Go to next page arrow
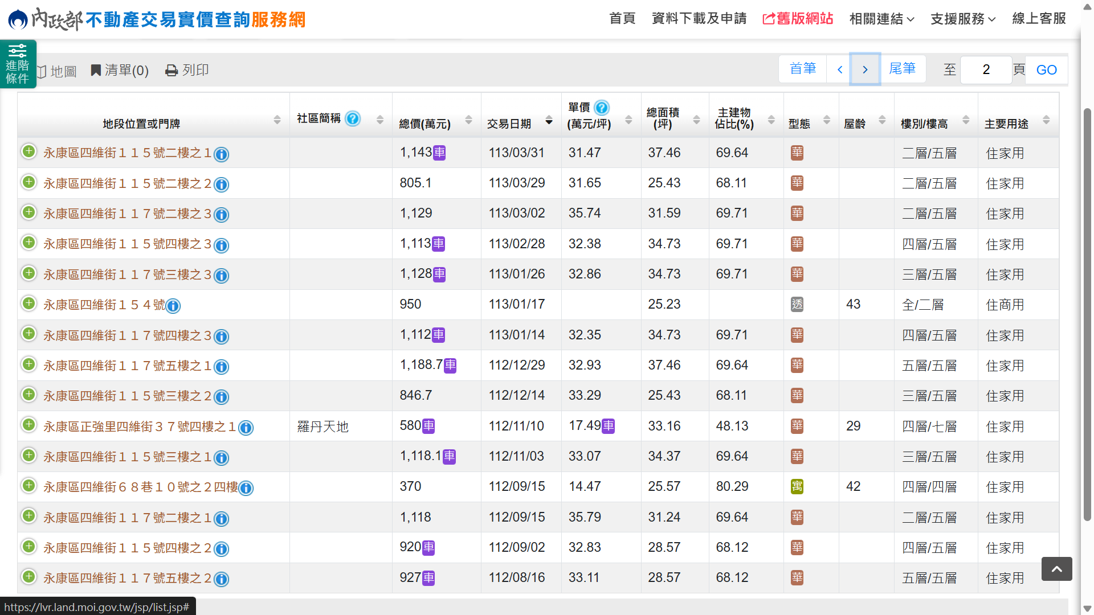 click(x=865, y=69)
